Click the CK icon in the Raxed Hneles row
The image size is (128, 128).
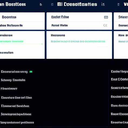105,25
